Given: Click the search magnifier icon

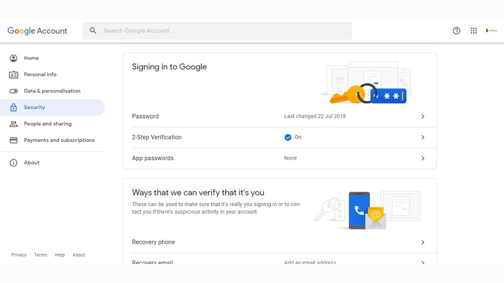Looking at the screenshot, I should coord(93,30).
